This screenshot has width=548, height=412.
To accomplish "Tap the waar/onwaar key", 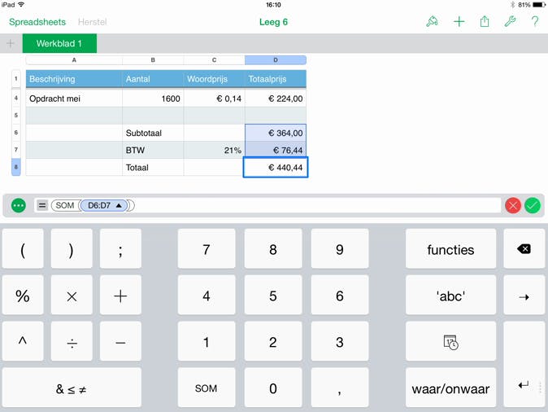I will [x=450, y=388].
